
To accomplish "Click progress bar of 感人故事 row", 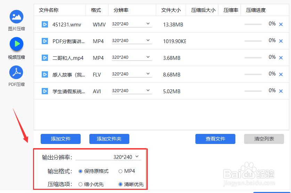I will tap(253, 74).
